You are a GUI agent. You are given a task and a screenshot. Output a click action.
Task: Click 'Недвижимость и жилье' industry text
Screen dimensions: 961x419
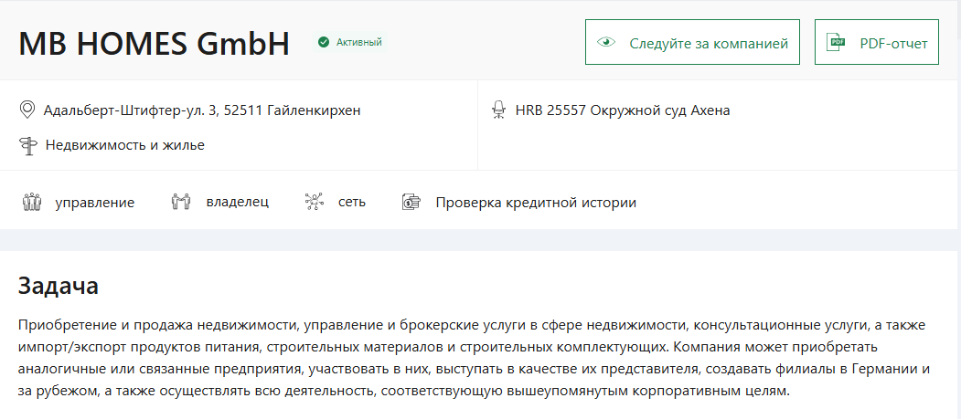coord(125,145)
